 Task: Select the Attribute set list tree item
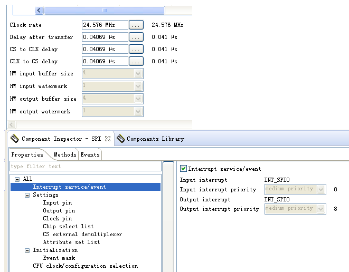point(71,242)
